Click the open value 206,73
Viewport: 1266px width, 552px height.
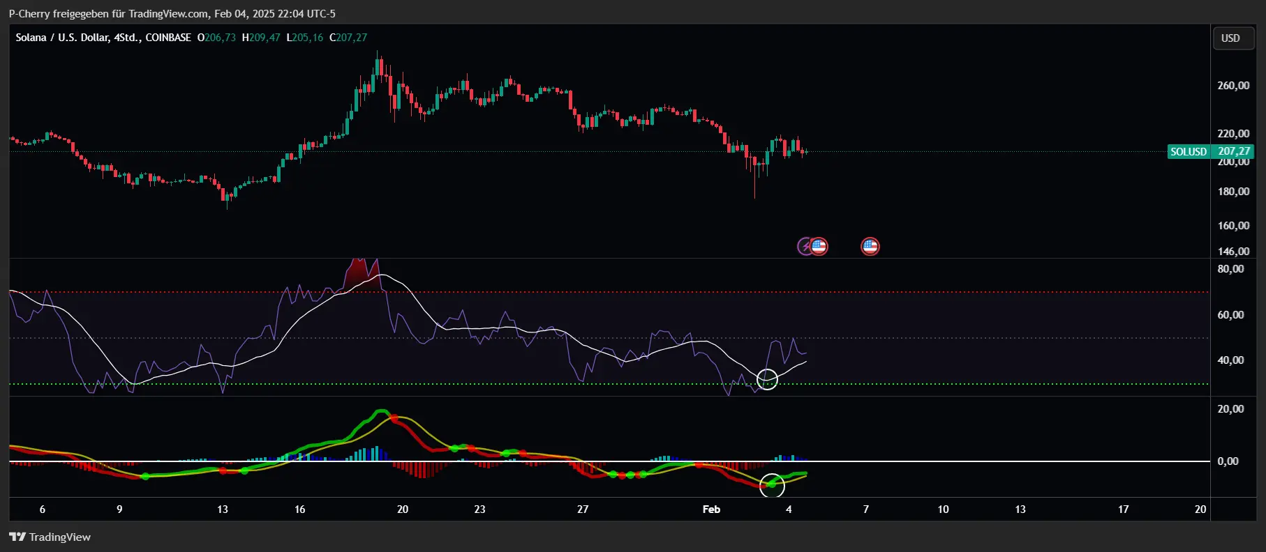pyautogui.click(x=220, y=38)
